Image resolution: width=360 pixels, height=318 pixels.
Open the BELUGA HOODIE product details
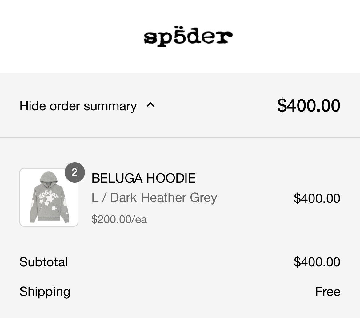pyautogui.click(x=143, y=178)
